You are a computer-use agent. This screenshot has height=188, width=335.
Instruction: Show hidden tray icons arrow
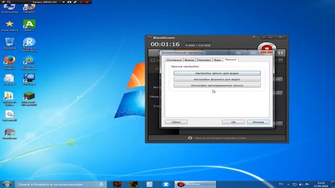pos(288,184)
